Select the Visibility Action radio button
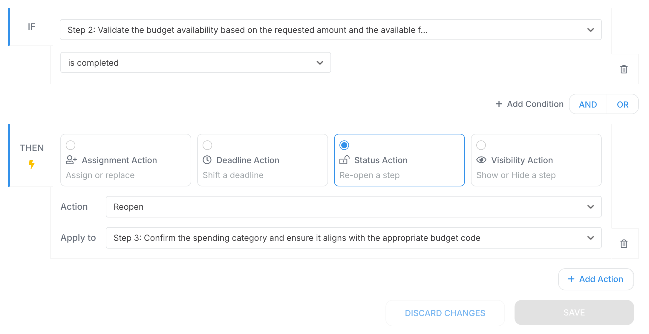 [481, 145]
